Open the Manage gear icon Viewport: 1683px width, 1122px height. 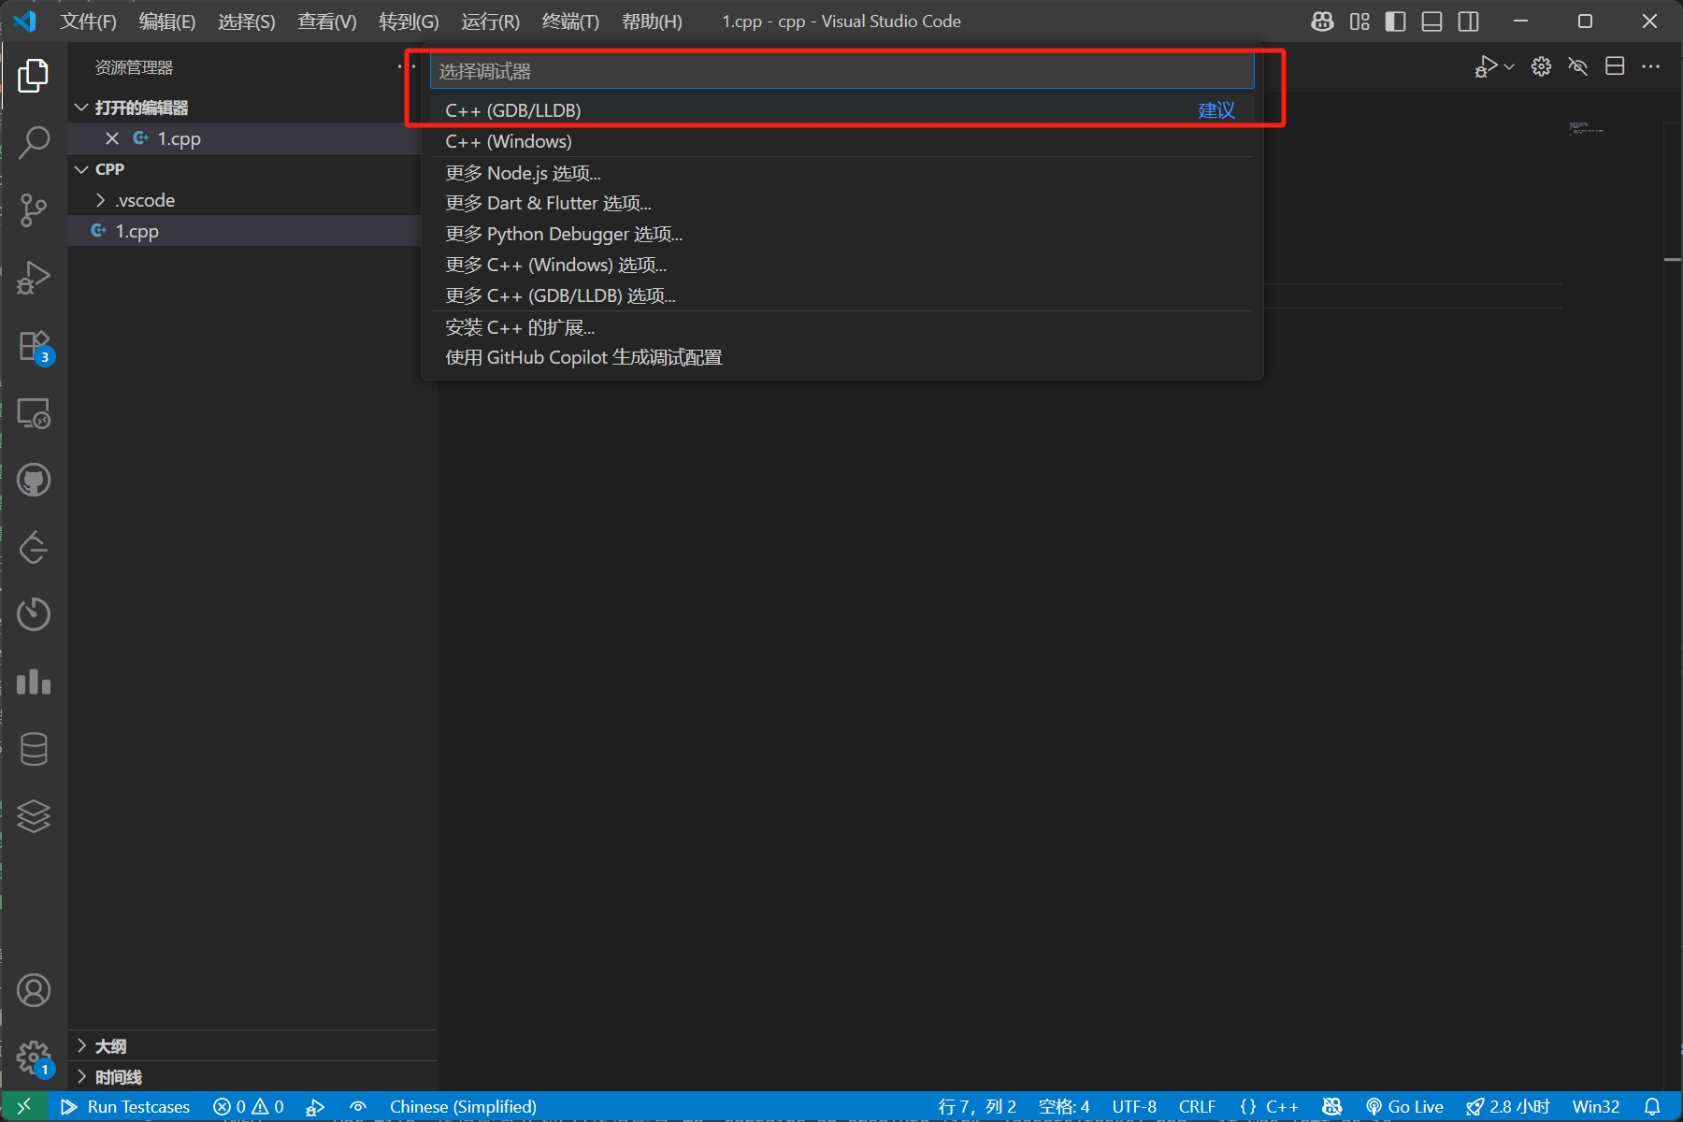(x=34, y=1057)
